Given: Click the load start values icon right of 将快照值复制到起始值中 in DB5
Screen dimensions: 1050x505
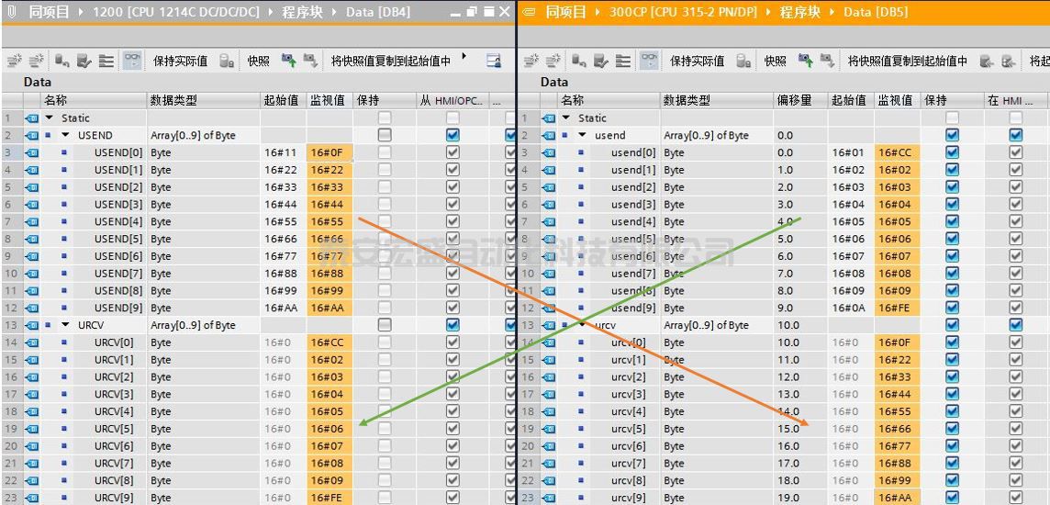Looking at the screenshot, I should click(x=987, y=62).
